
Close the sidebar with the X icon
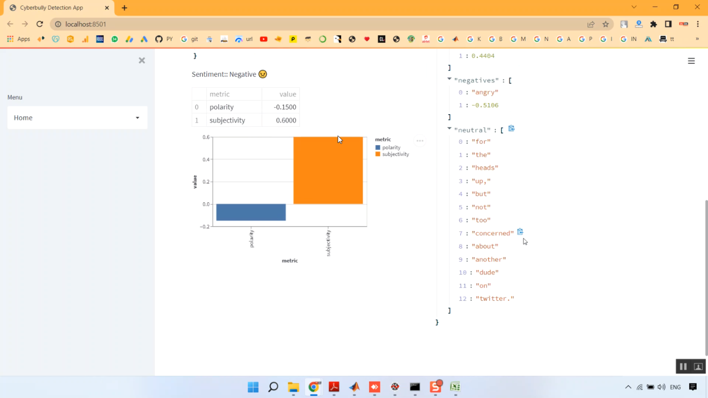pos(142,60)
